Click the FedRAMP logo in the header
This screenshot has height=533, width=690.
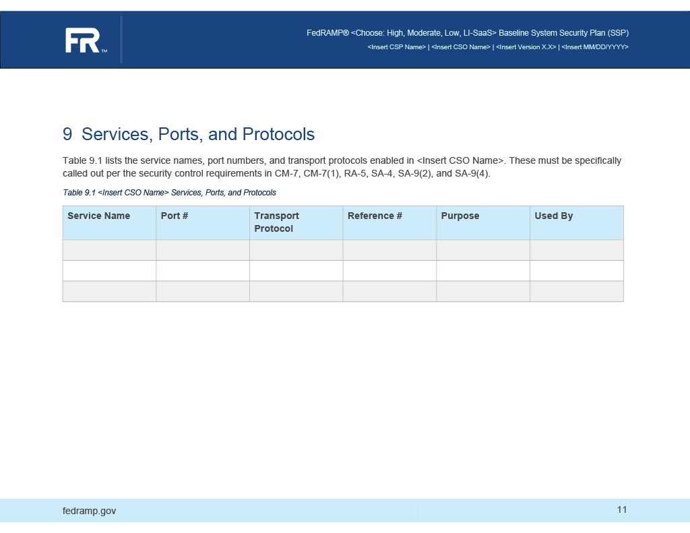84,40
